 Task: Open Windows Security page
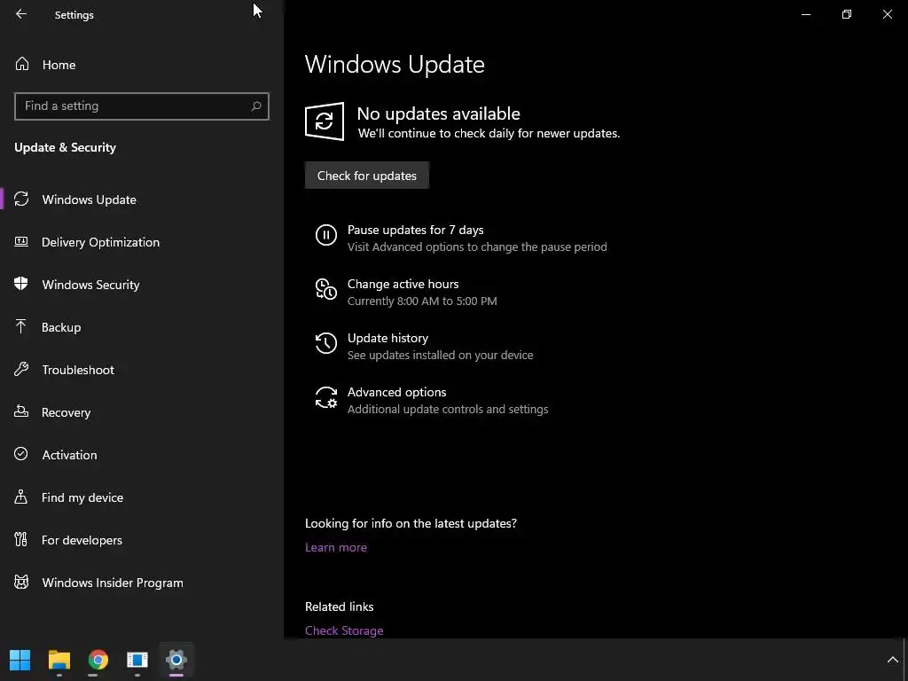90,285
